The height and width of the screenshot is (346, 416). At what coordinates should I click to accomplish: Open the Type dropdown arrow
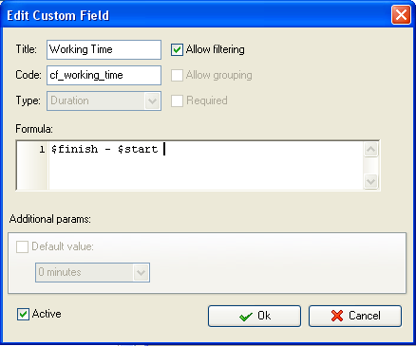click(152, 101)
